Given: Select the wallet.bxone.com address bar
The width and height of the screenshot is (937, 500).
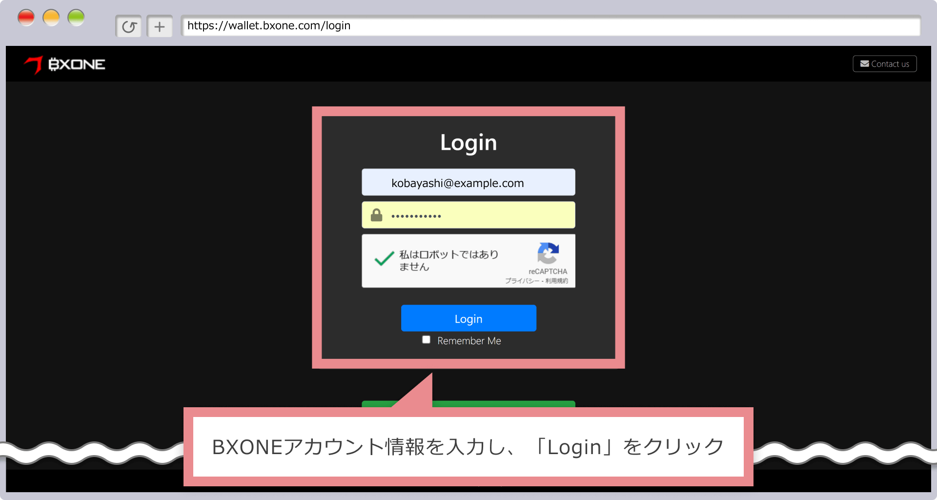Looking at the screenshot, I should click(550, 26).
